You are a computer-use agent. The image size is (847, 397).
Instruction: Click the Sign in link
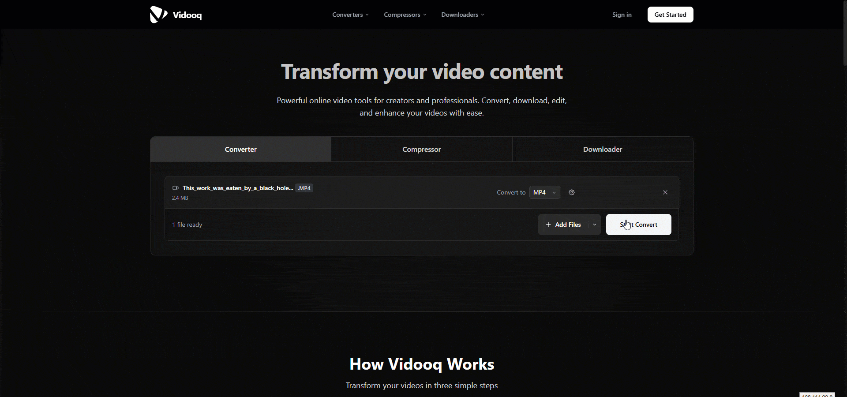(622, 15)
